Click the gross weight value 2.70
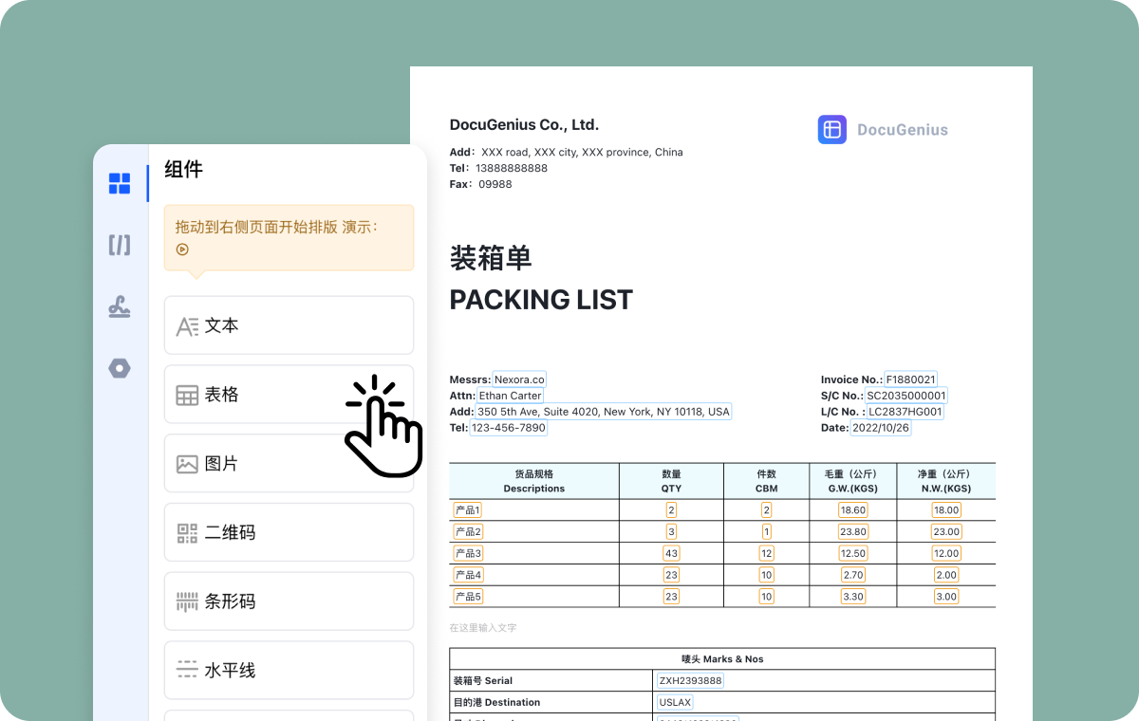 853,575
